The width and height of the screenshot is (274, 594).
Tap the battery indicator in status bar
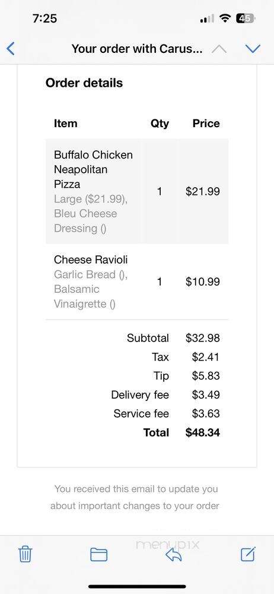pos(246,18)
